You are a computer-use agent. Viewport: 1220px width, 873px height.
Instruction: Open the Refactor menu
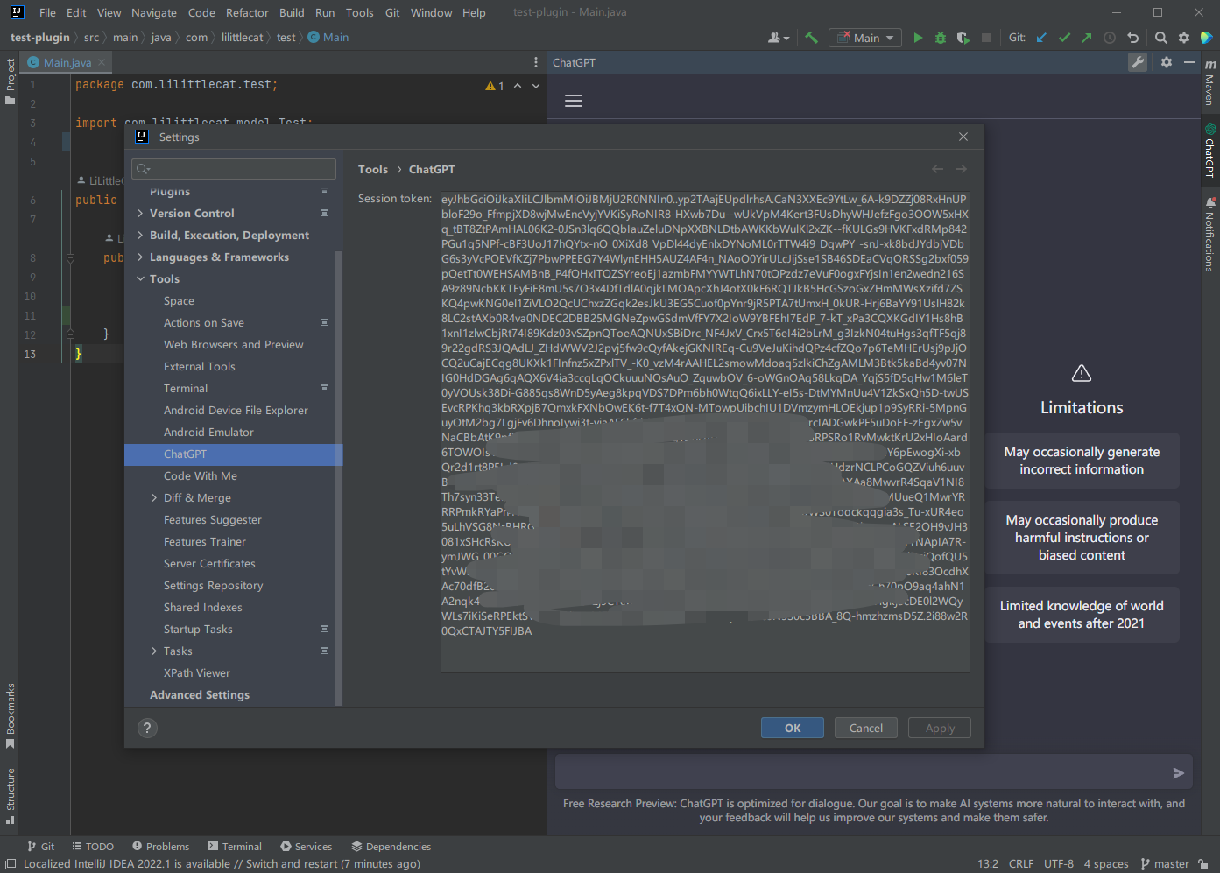point(247,12)
